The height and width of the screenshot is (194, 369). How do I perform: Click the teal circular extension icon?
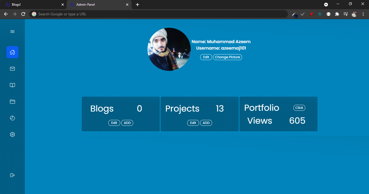tap(320, 14)
